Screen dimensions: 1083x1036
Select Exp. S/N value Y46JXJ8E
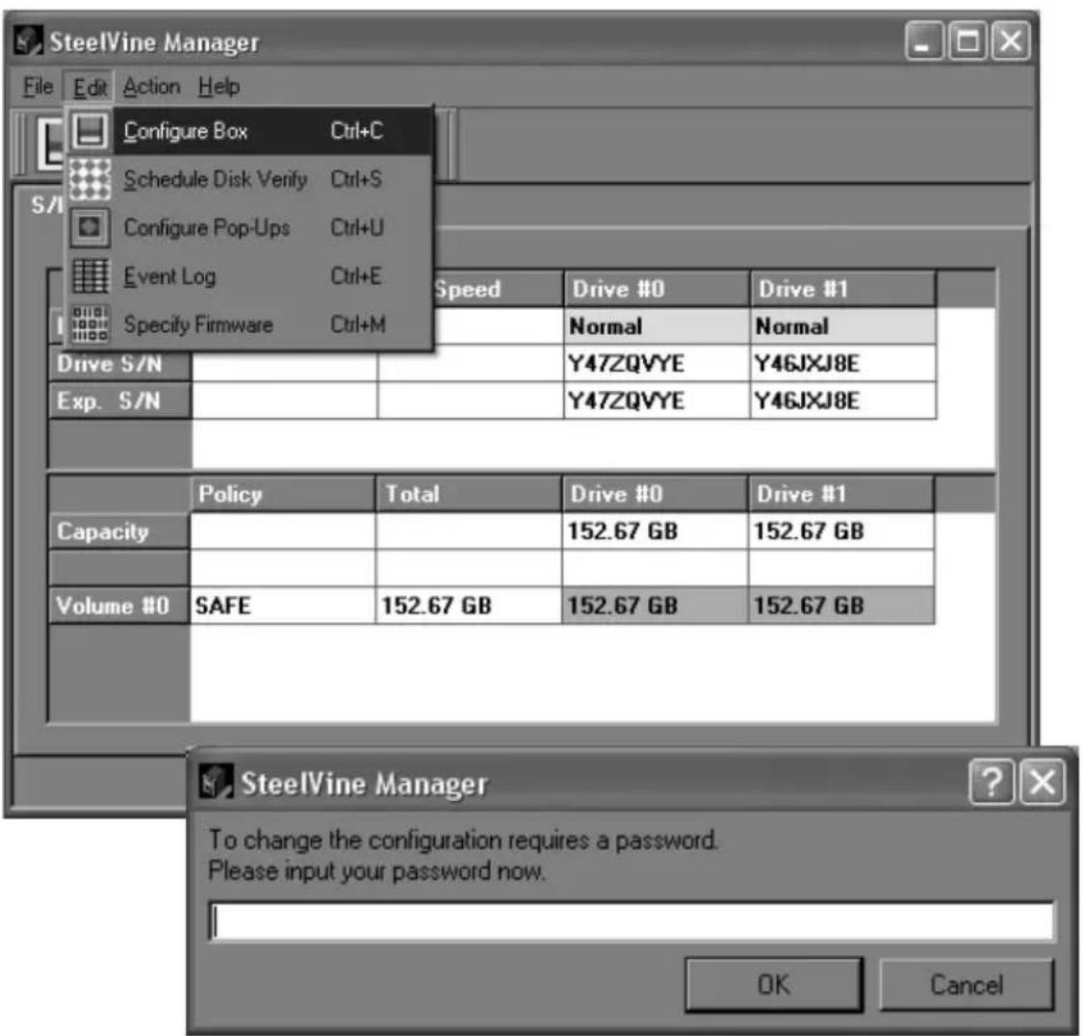tap(843, 401)
